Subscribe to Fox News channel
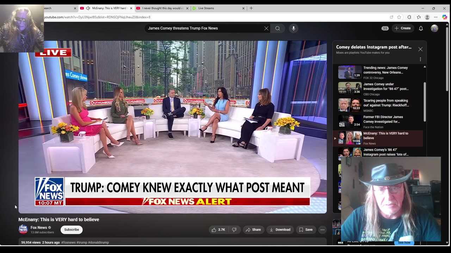This screenshot has height=253, width=451. pos(72,230)
